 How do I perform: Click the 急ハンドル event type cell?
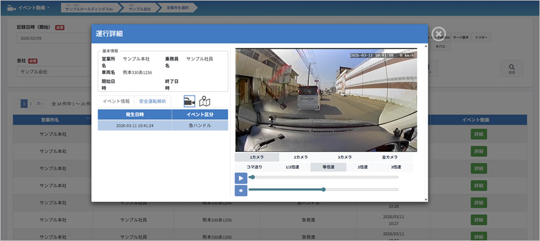pos(200,126)
